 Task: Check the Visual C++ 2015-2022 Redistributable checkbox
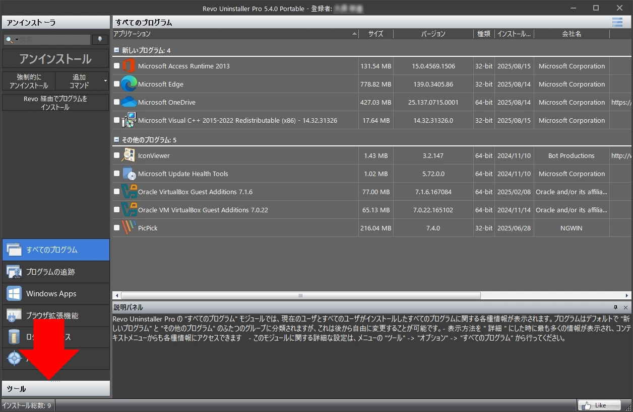point(117,120)
